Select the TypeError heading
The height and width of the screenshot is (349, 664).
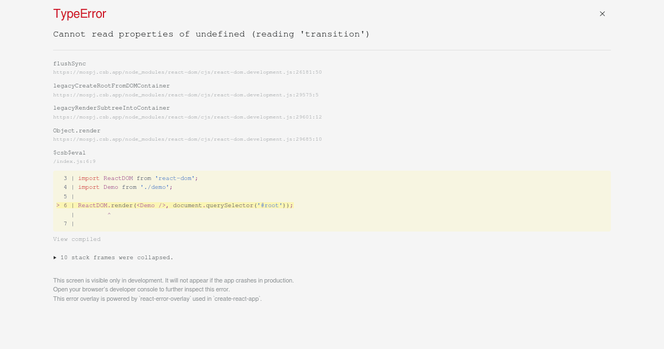tap(80, 14)
